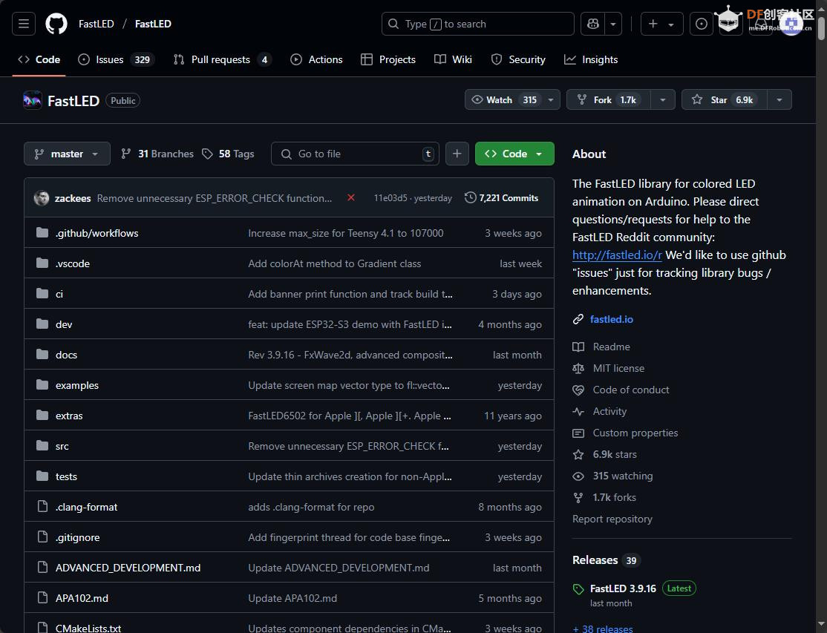Click the .vscode folder icon
This screenshot has width=827, height=633.
click(42, 263)
